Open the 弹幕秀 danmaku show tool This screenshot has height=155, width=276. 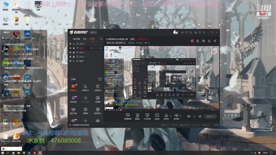tap(85, 111)
